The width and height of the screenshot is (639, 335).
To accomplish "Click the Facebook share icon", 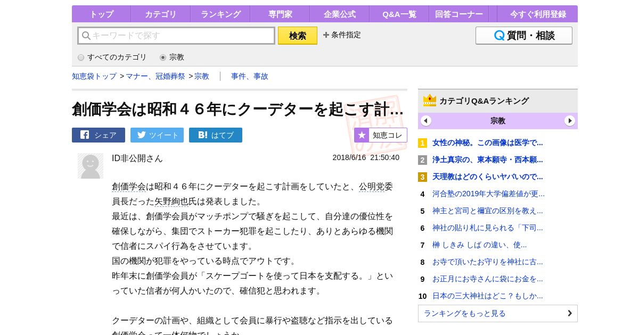I will click(x=85, y=135).
